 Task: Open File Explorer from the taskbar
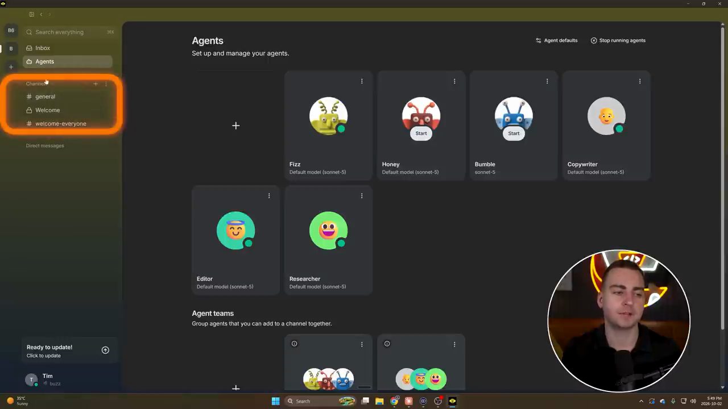(379, 401)
